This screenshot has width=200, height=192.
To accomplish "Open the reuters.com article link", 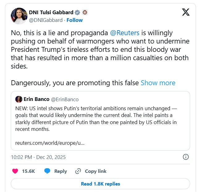I will (x=50, y=143).
